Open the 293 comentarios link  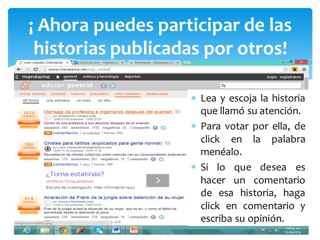click(x=61, y=133)
